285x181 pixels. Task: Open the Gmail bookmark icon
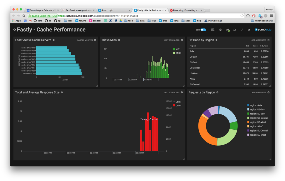point(30,21)
